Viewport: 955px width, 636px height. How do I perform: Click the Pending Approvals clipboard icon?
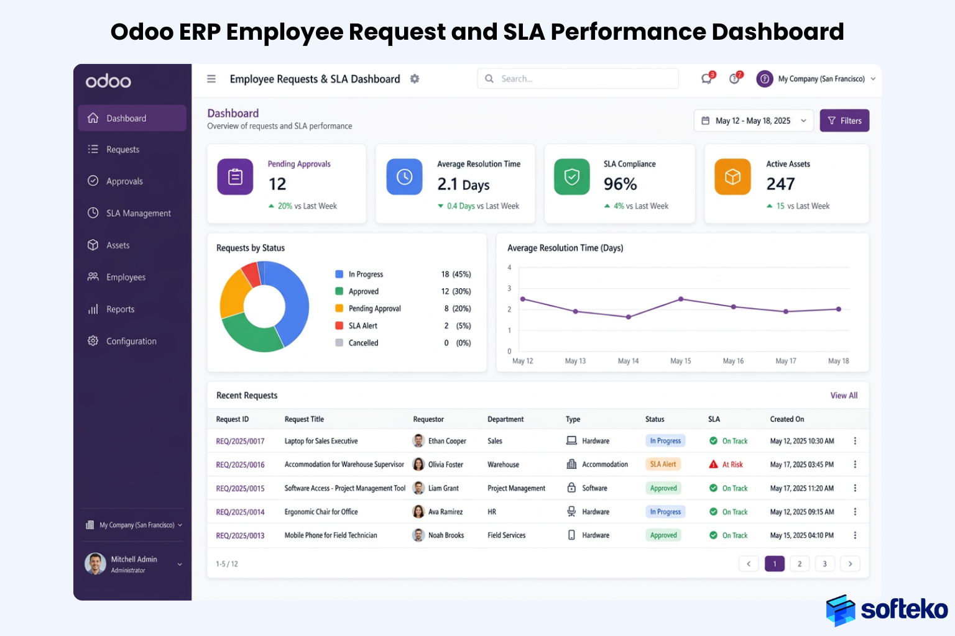pyautogui.click(x=235, y=177)
